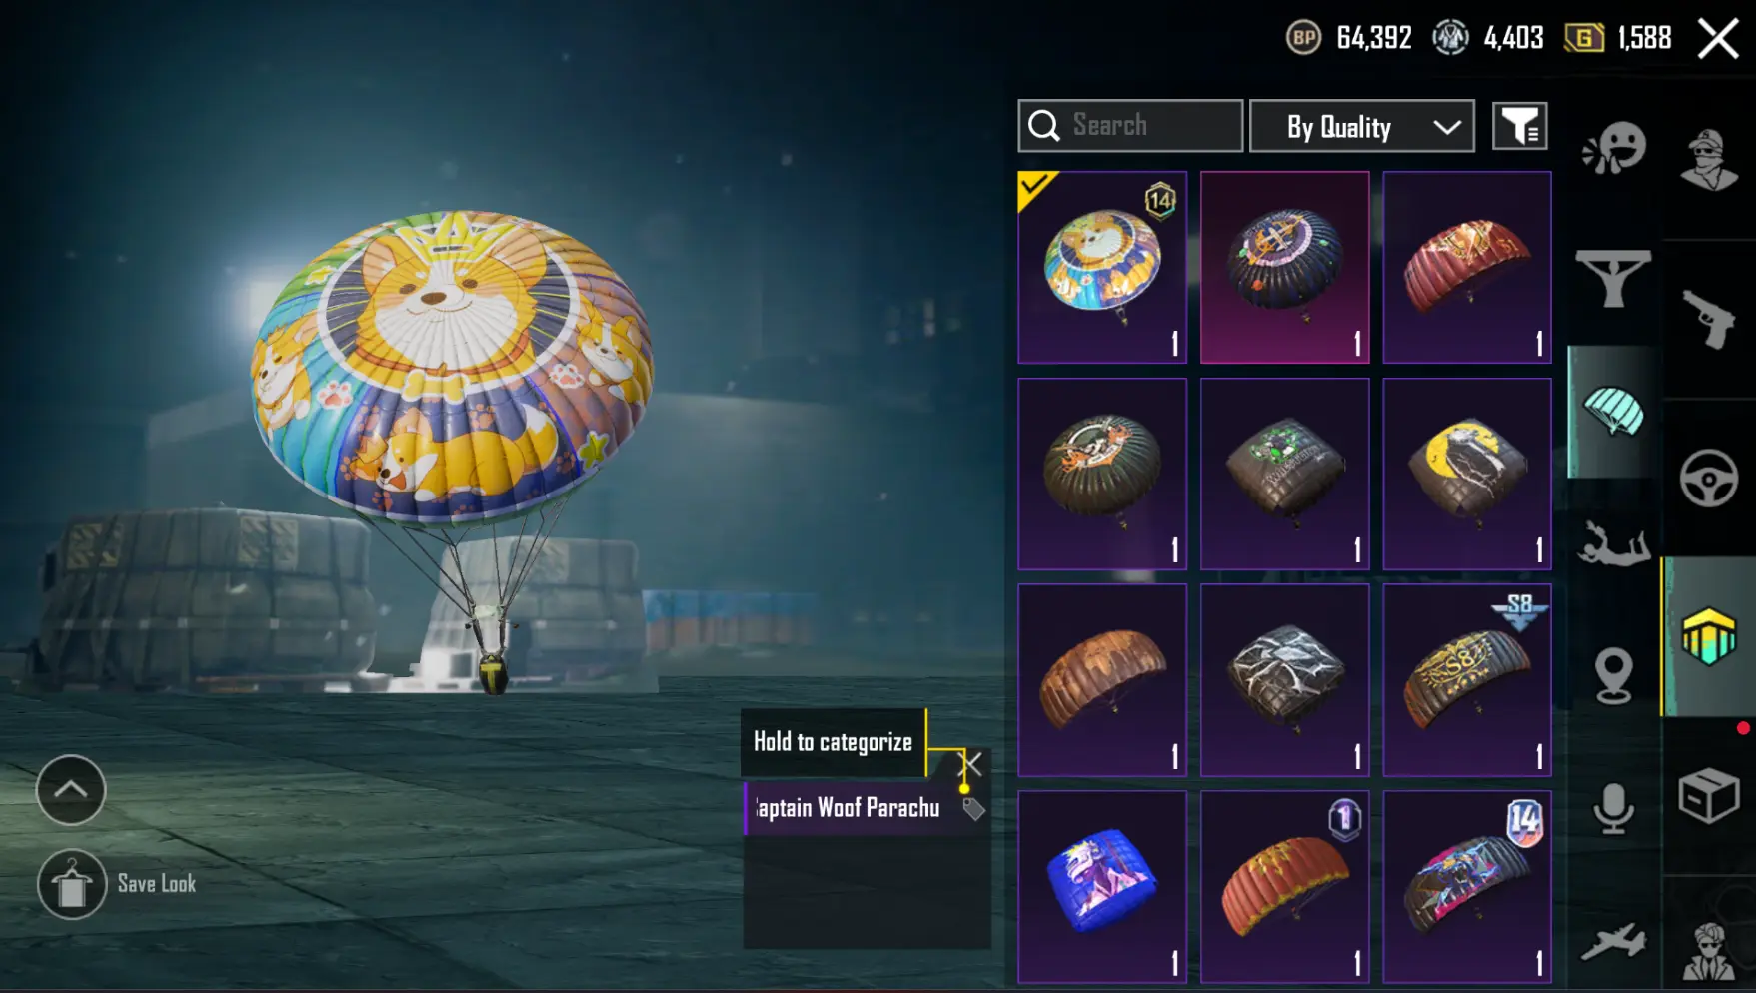The width and height of the screenshot is (1756, 993).
Task: Close the inventory screen
Action: pyautogui.click(x=1718, y=39)
